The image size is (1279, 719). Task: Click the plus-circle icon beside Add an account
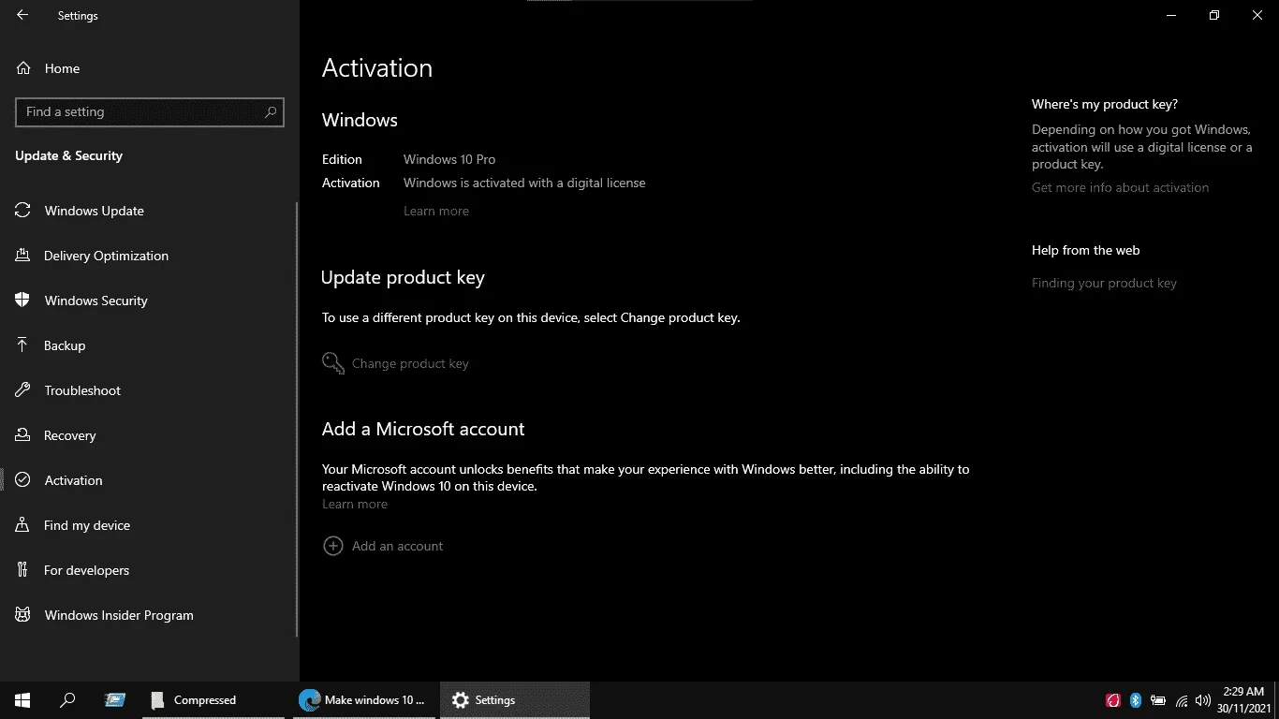coord(332,546)
